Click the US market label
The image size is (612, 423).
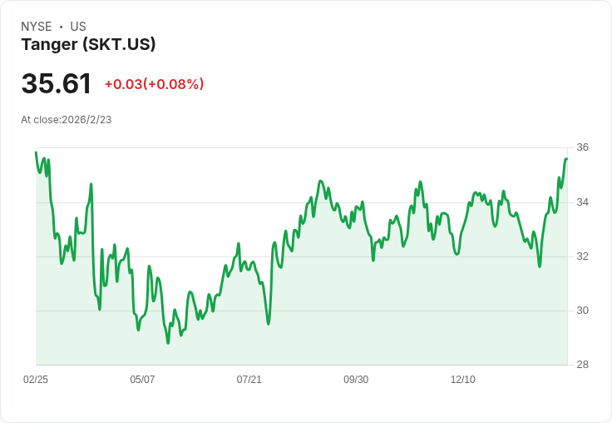tap(78, 27)
